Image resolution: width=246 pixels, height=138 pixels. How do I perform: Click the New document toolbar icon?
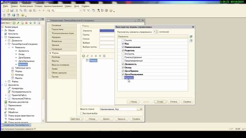click(x=3, y=10)
